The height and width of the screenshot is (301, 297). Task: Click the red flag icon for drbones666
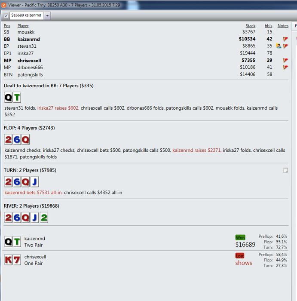coord(285,67)
